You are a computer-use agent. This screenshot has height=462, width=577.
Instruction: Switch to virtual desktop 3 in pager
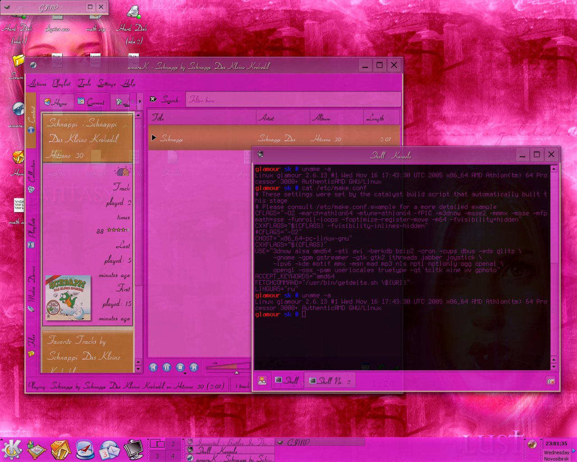(x=157, y=456)
